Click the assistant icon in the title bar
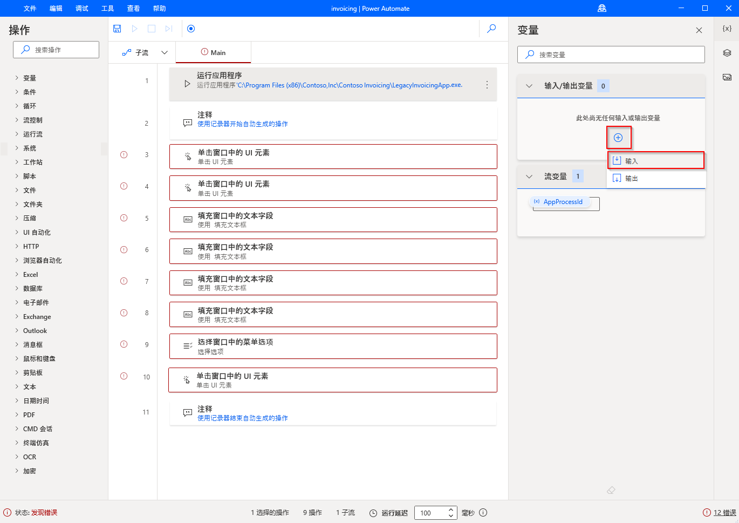The width and height of the screenshot is (739, 523). coord(602,8)
